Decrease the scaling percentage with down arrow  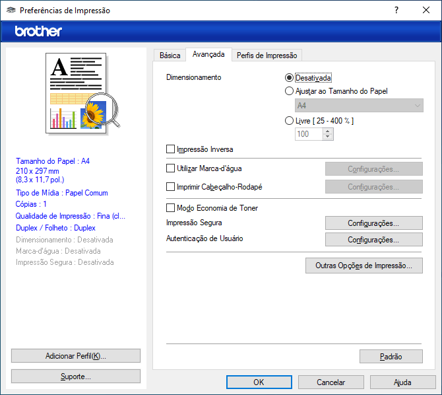(328, 137)
